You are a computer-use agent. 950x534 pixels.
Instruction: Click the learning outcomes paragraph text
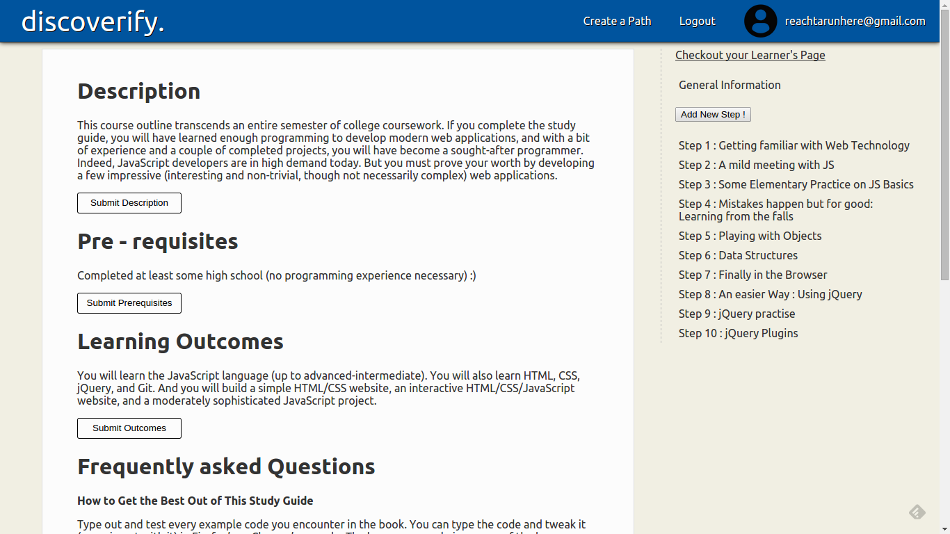(328, 388)
